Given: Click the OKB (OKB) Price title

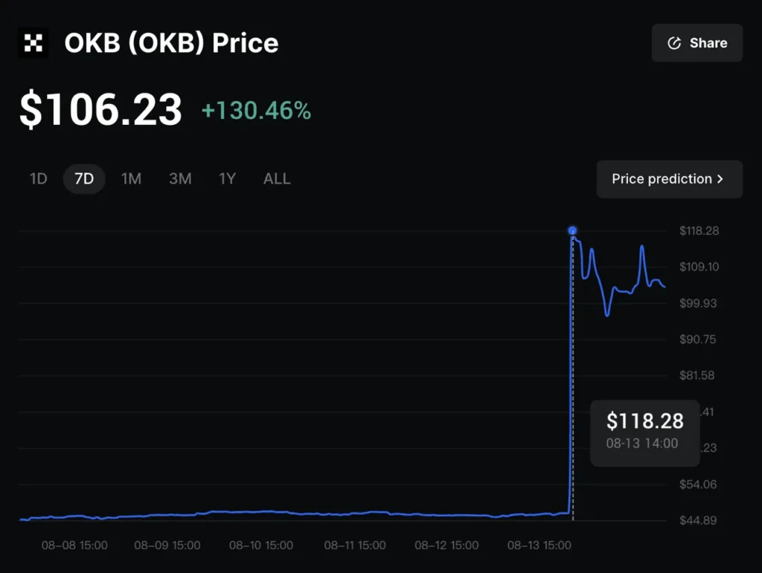Looking at the screenshot, I should pyautogui.click(x=171, y=43).
